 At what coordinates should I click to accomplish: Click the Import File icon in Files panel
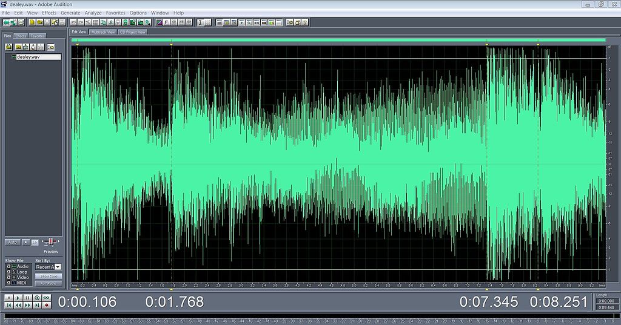click(8, 47)
